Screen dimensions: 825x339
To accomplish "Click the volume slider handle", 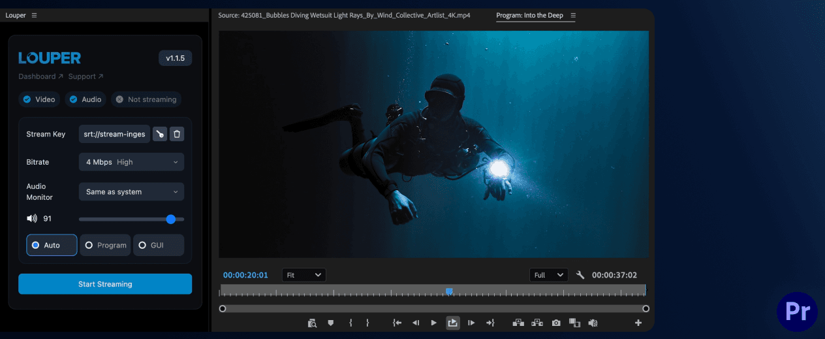I will (x=171, y=219).
